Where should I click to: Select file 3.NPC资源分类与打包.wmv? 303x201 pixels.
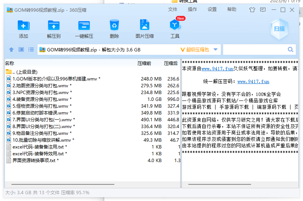[x=42, y=92]
